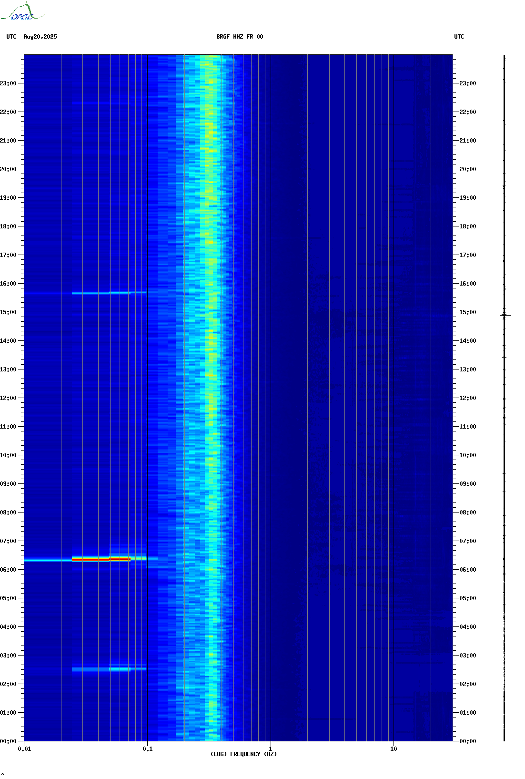Screen dimensions: 525x779
Task: Click the right-axis 01:00 time label
Action: (468, 713)
